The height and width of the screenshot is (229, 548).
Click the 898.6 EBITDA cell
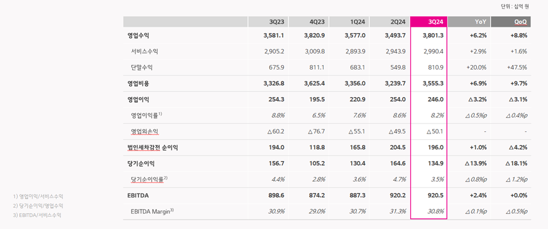click(x=278, y=196)
